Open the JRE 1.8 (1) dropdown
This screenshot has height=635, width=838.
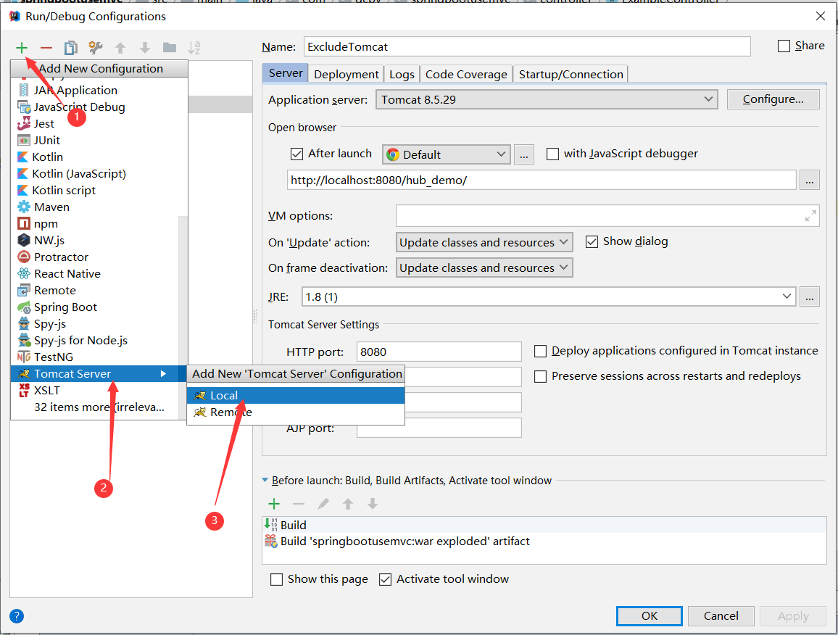click(549, 296)
